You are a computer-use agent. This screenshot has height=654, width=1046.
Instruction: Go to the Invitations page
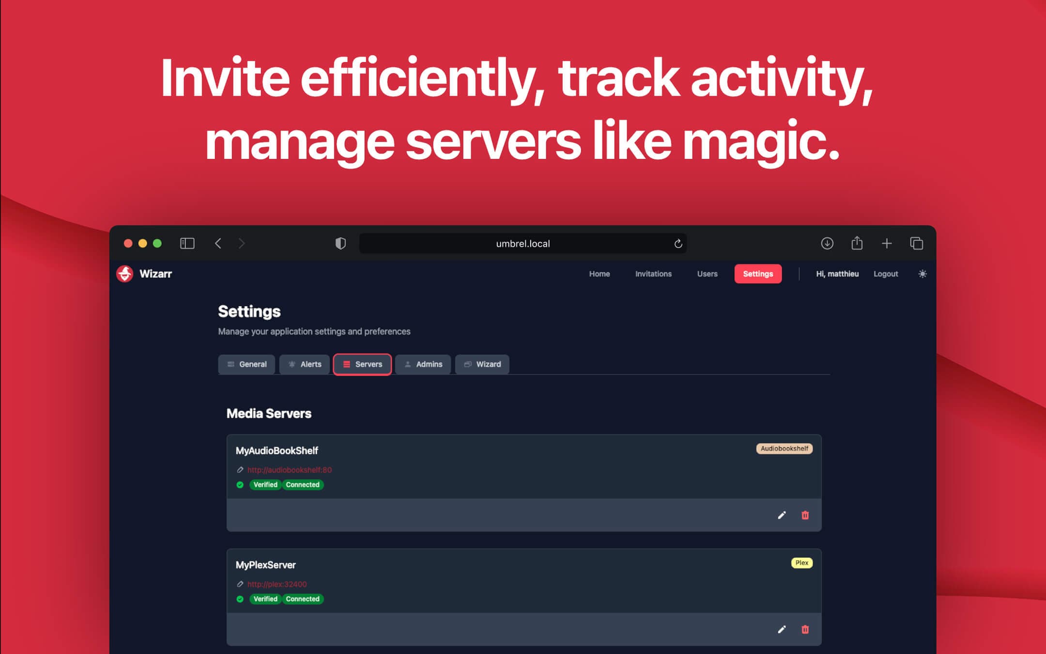point(653,274)
